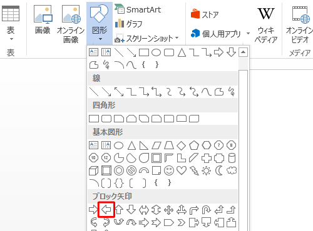Viewport: 313px width, 231px height.
Task: Open the 個人用アプリ dropdown arrow
Action: click(248, 34)
